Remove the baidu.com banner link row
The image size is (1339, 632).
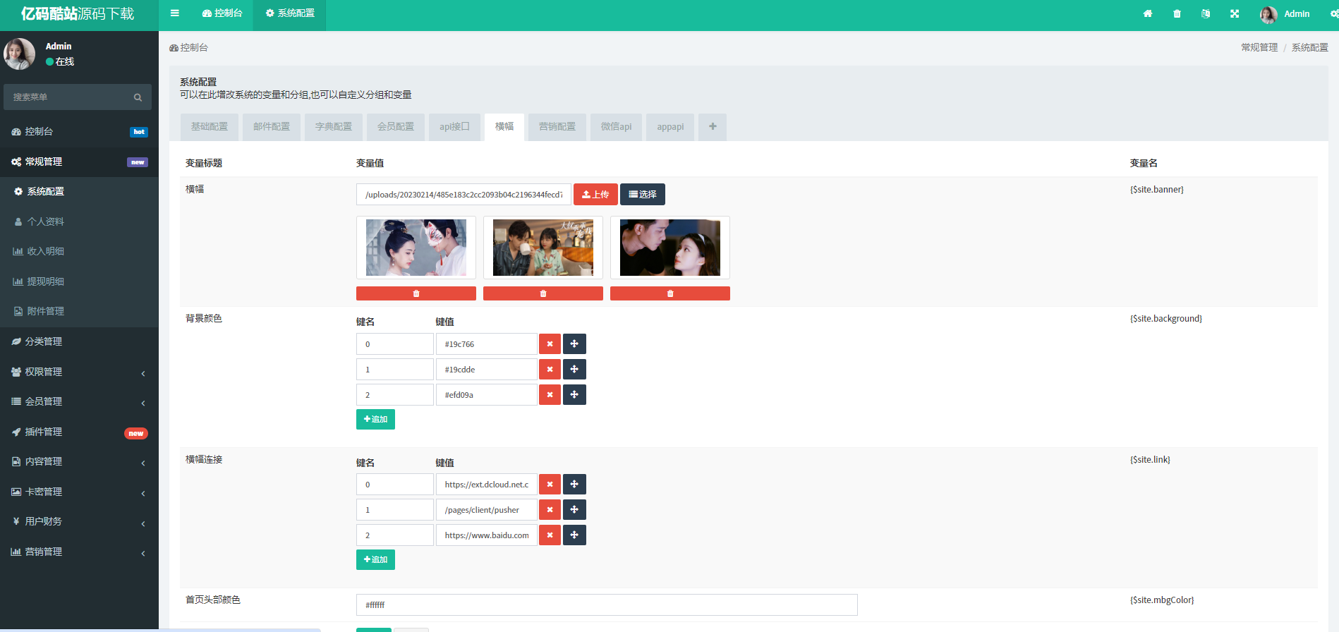[x=550, y=535]
